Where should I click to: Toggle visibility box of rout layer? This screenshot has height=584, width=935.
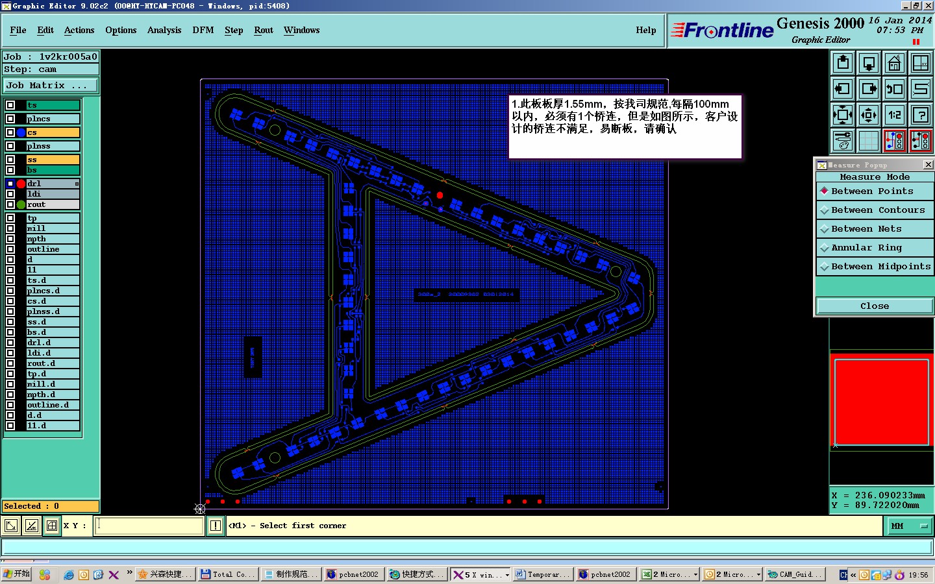pyautogui.click(x=10, y=204)
